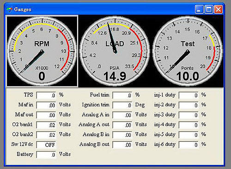Click the inj-1 duty value field

[188, 95]
